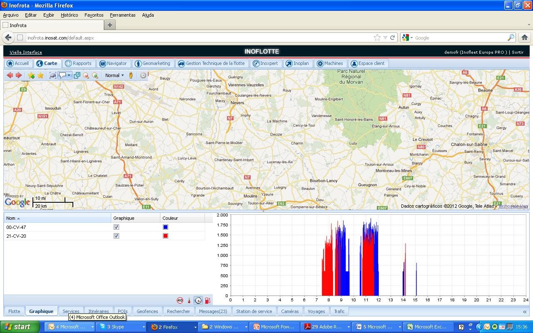
Task: Select vehicle row 00-CV-47
Action: coord(105,227)
